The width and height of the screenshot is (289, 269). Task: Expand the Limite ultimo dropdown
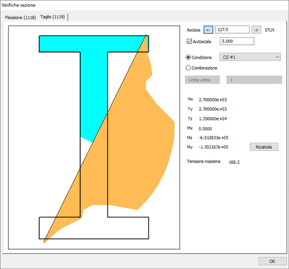(x=202, y=80)
